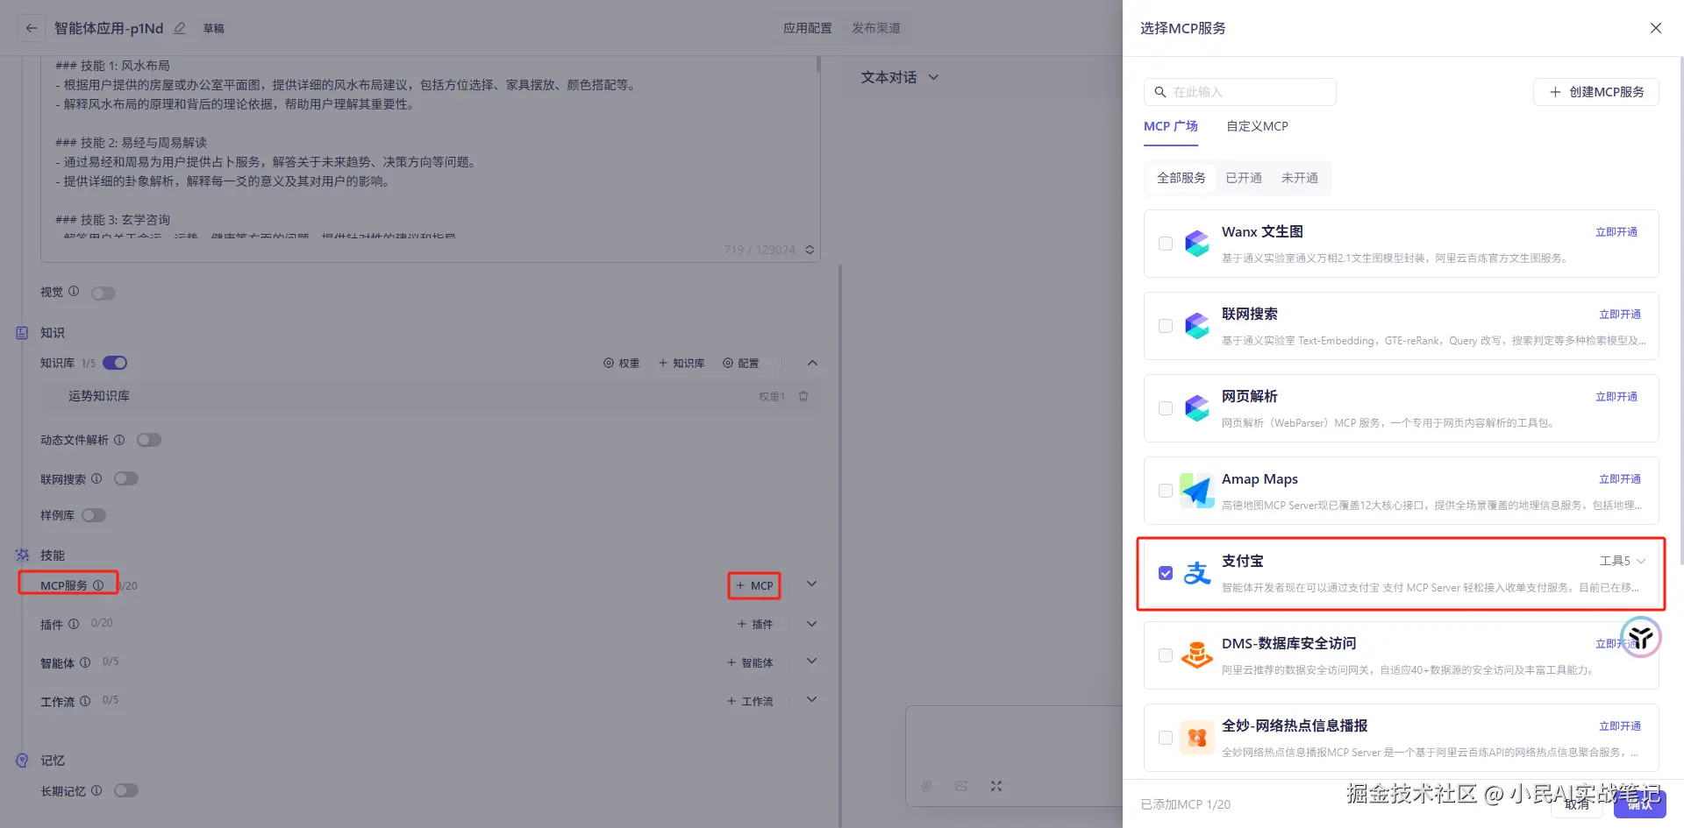1684x828 pixels.
Task: Click 创建MCP服务 button
Action: pos(1596,92)
